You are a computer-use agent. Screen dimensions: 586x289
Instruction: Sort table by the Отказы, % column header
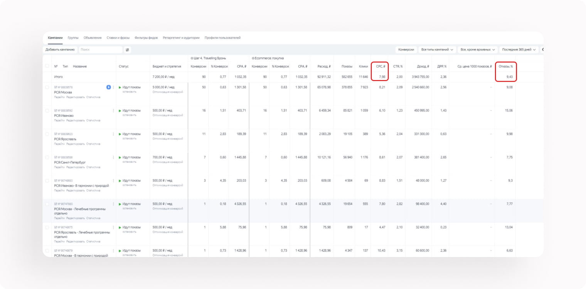(x=505, y=66)
